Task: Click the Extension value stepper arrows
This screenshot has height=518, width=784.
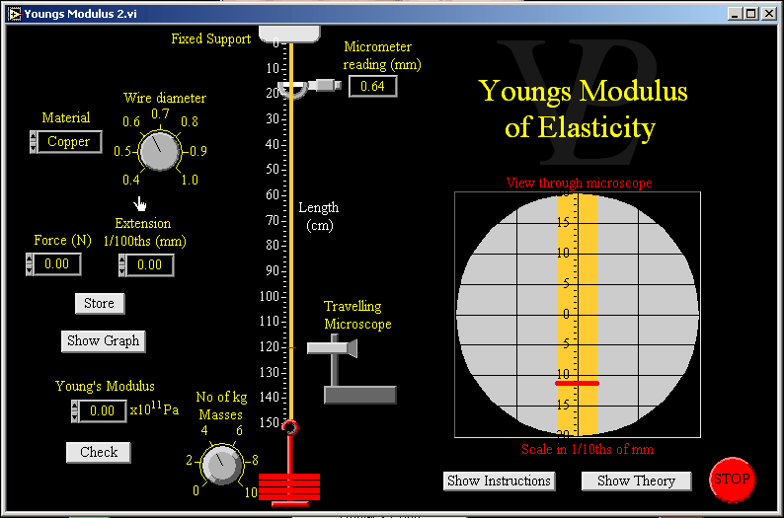Action: (122, 264)
